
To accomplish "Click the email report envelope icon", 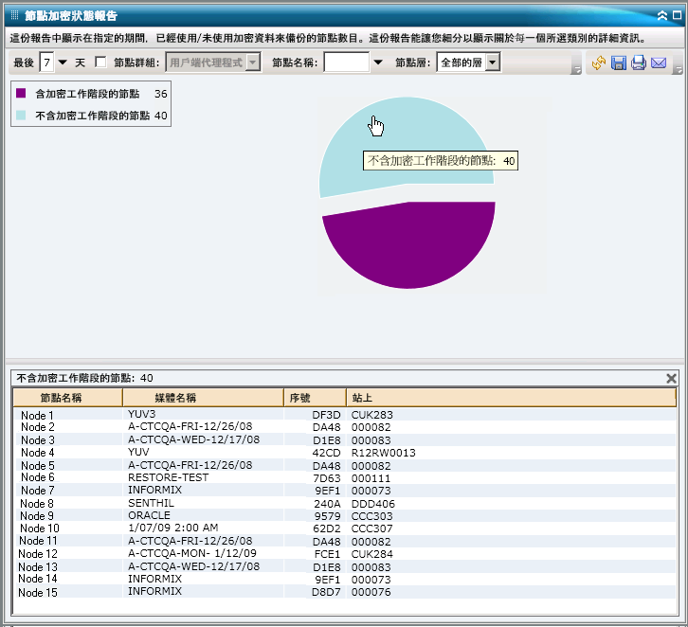I will click(x=659, y=63).
